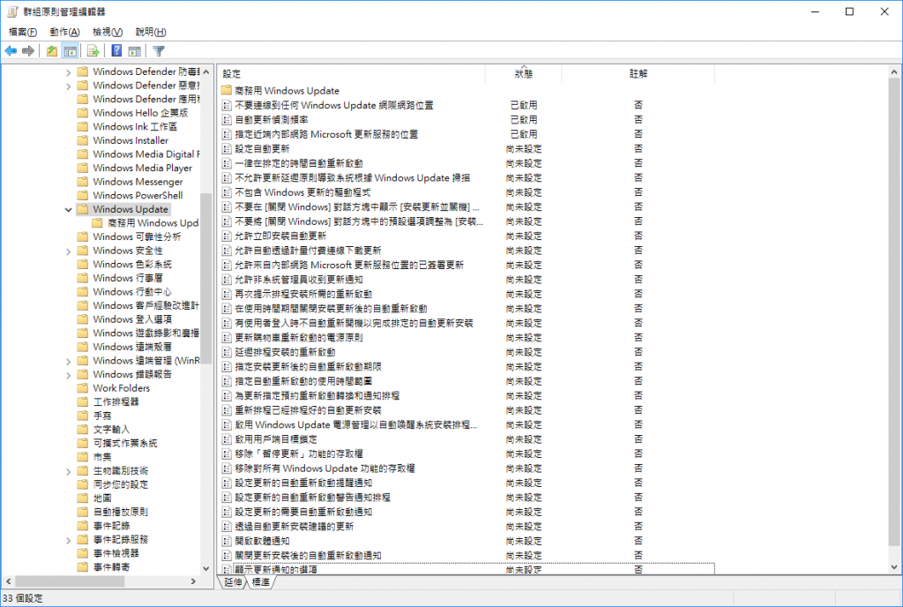The image size is (903, 607).
Task: Select 商務用 Windows Upd child tree node
Action: coord(153,223)
